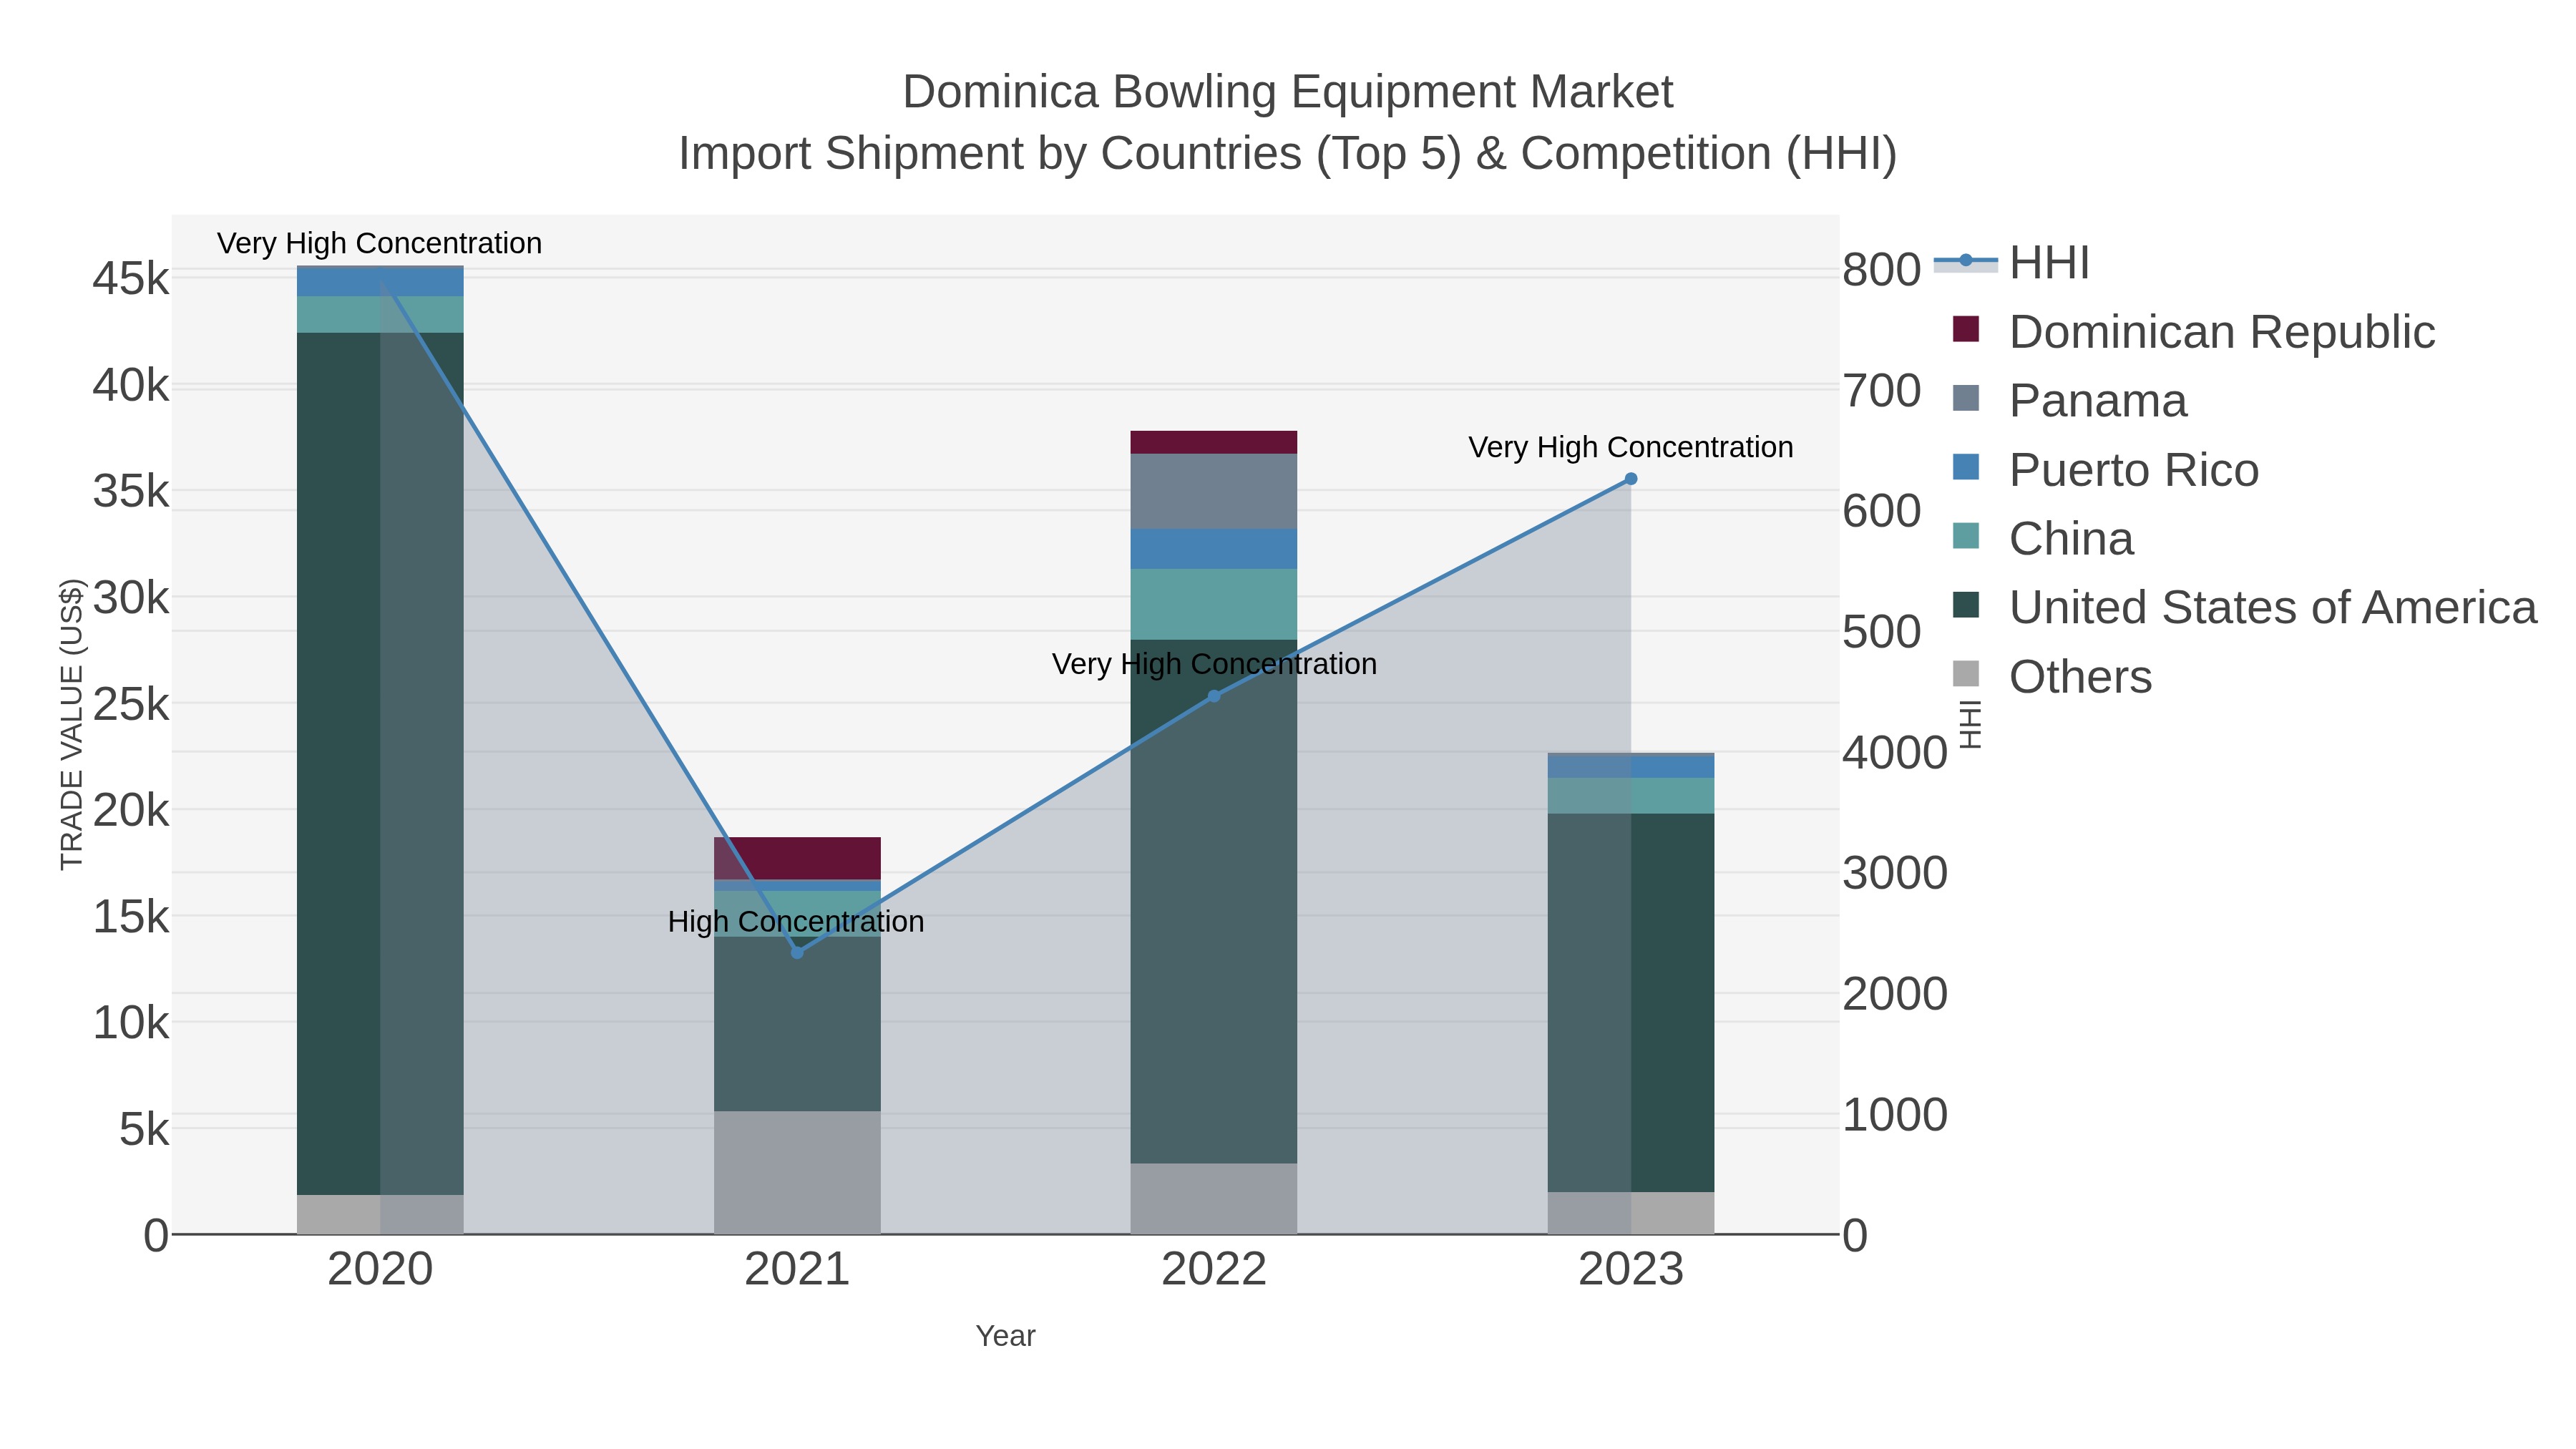Click the 'High Concentration' annotation
Screen dimensions: 2576x1449
[796, 921]
